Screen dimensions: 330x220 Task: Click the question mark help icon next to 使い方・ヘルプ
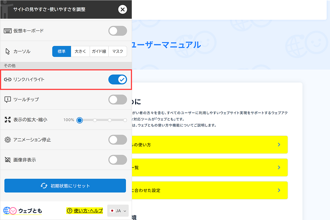pos(70,210)
